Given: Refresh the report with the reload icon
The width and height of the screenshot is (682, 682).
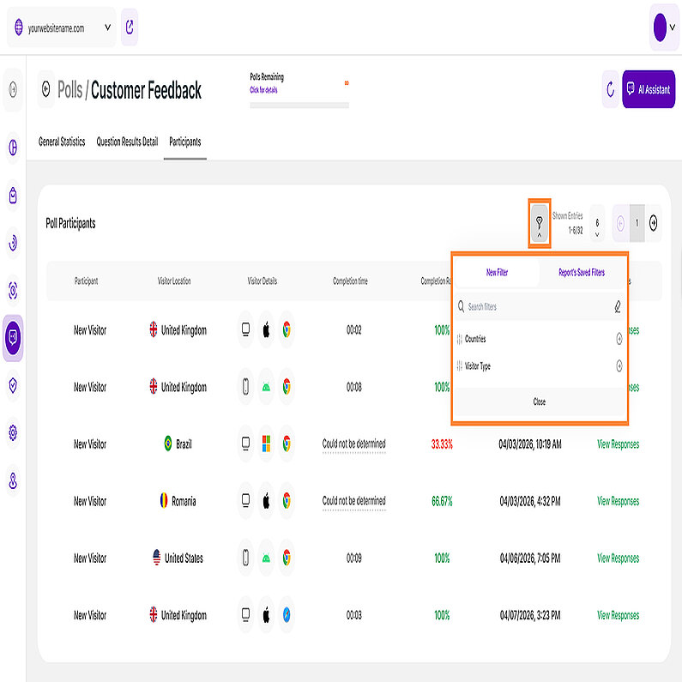Looking at the screenshot, I should pos(611,89).
